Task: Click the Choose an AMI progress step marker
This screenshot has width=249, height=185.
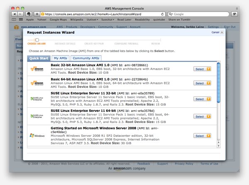Action: click(x=37, y=40)
